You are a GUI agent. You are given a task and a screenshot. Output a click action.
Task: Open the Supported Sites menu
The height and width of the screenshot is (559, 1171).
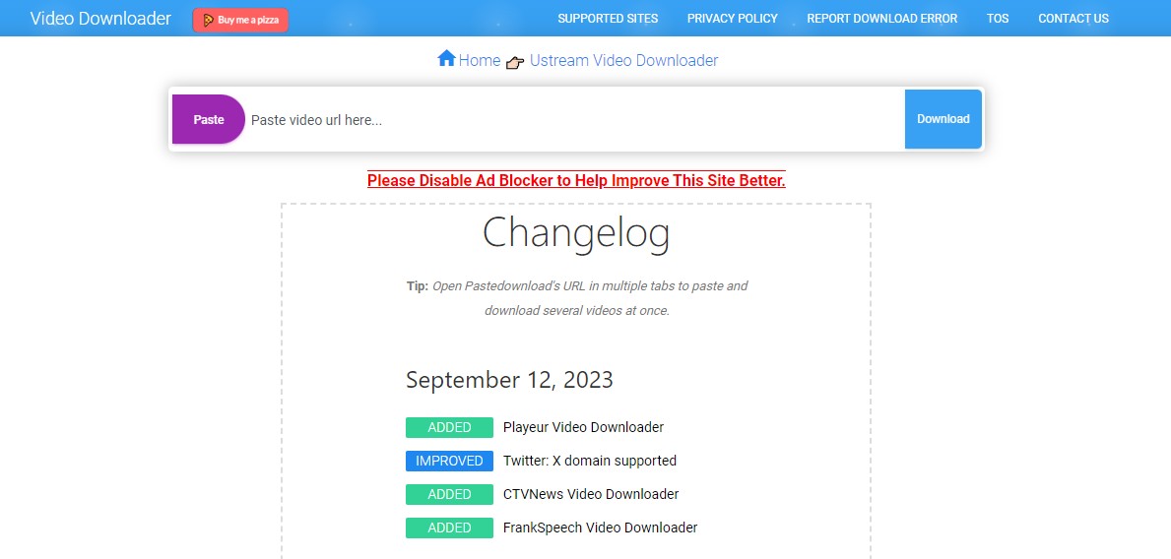click(608, 19)
